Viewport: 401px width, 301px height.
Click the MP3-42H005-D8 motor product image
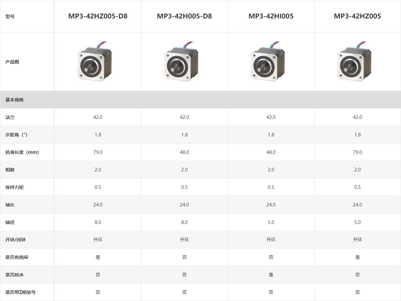coord(181,61)
